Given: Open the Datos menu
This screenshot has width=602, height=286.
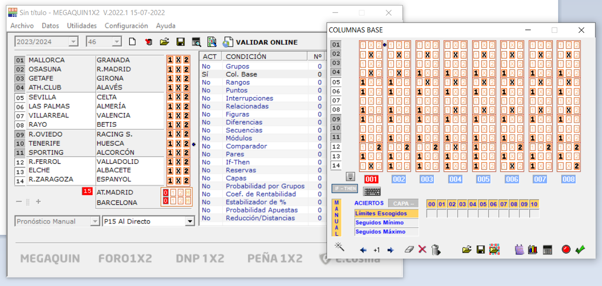Looking at the screenshot, I should click(50, 26).
